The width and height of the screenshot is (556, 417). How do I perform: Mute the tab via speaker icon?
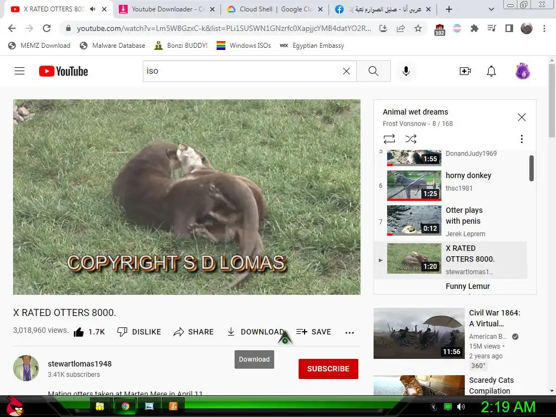(x=92, y=9)
